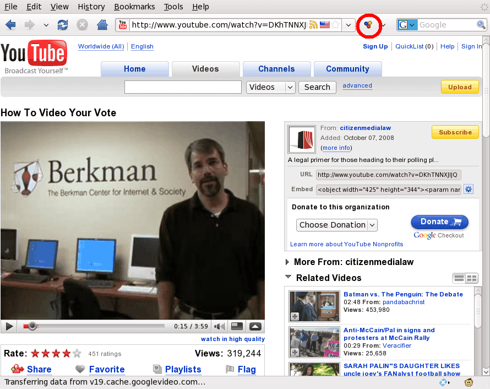Switch related videos to list view
This screenshot has height=389, width=490.
(x=459, y=278)
